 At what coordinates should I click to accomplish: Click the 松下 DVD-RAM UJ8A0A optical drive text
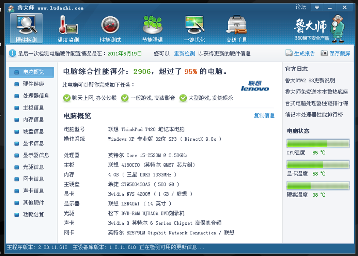[x=146, y=213]
